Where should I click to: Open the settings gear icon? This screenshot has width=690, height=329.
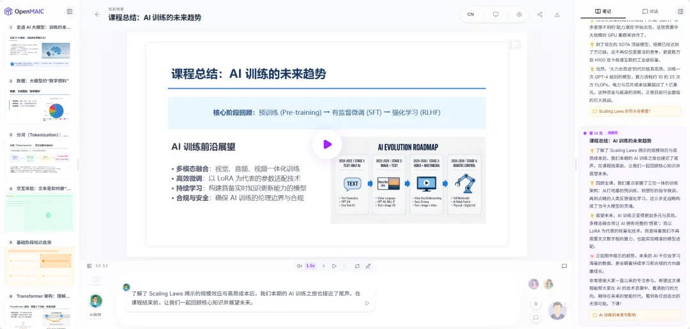(519, 15)
